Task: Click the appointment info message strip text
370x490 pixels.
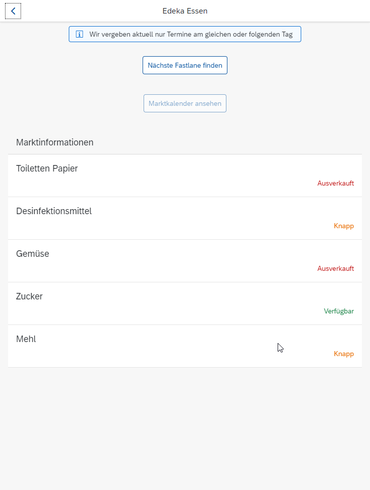Action: click(x=191, y=35)
